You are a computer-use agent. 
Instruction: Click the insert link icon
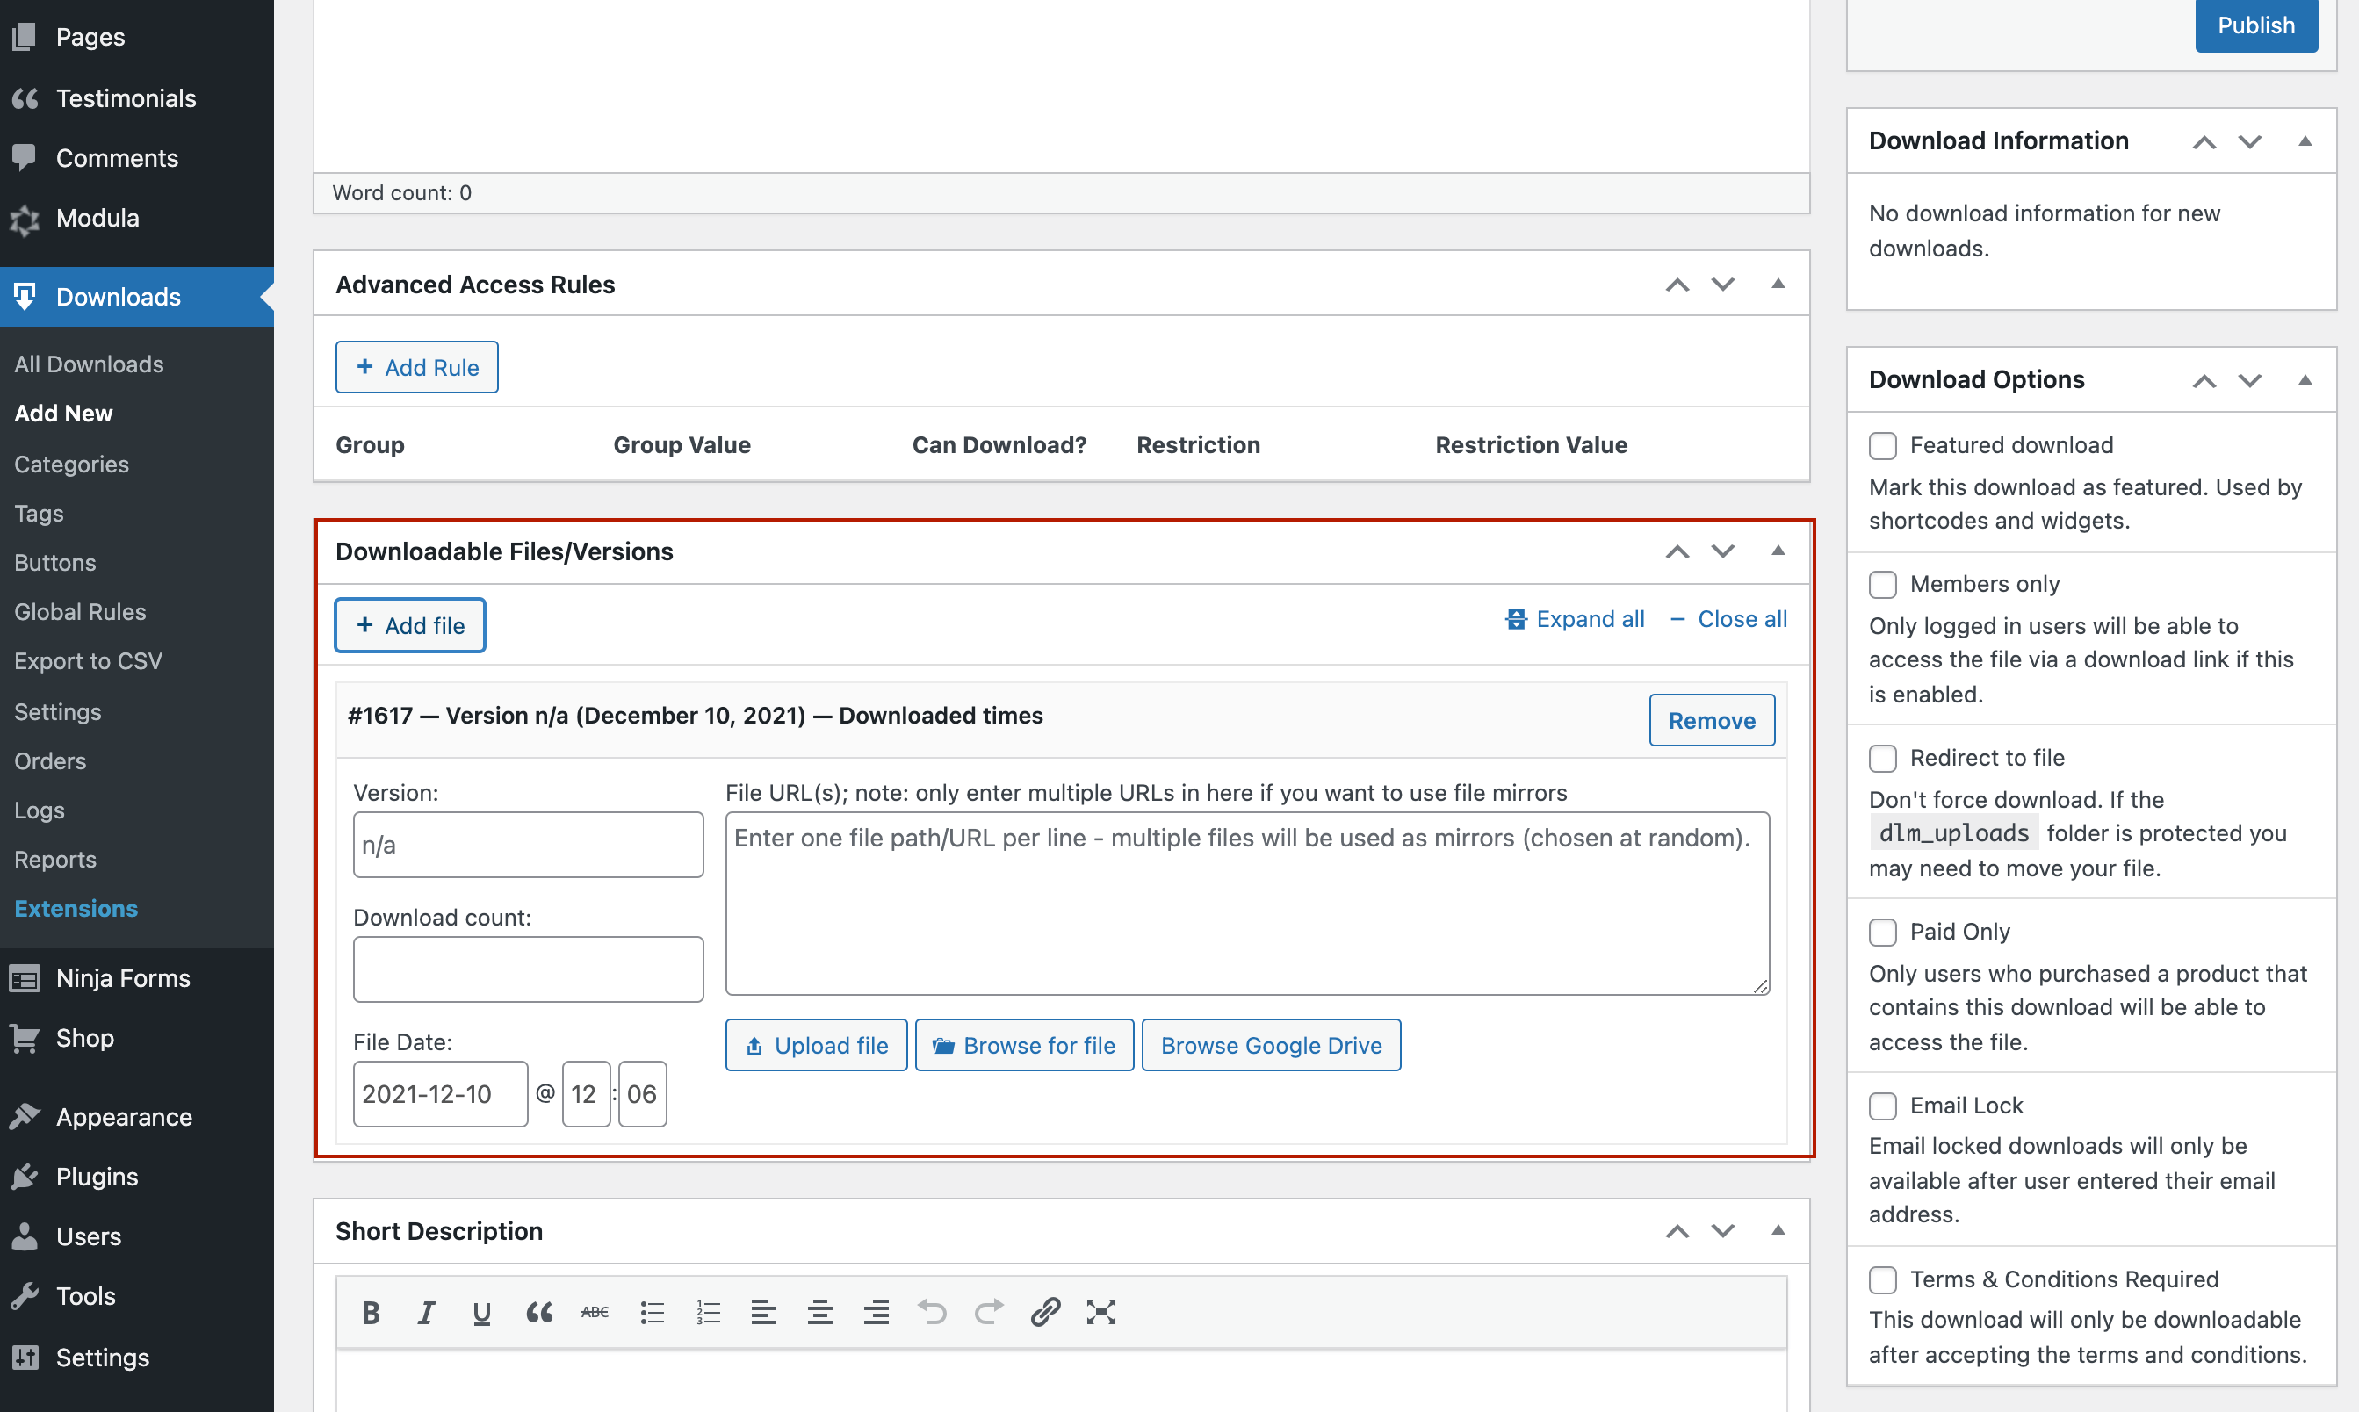(x=1045, y=1312)
